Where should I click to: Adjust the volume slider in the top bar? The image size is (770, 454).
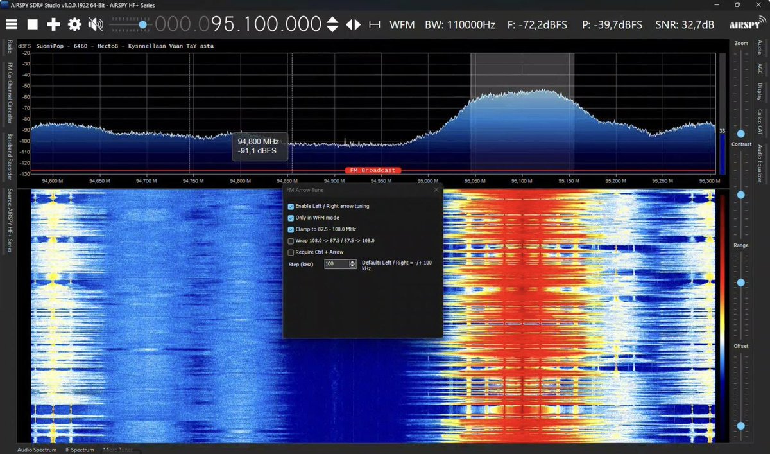[x=132, y=25]
